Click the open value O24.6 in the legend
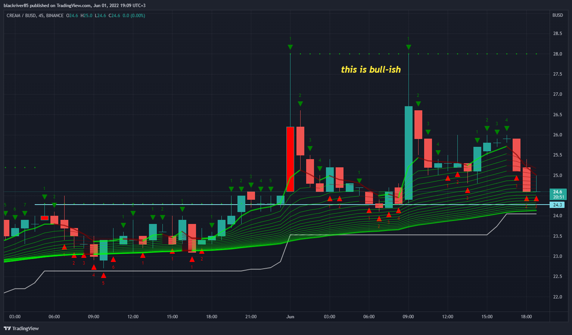 pyautogui.click(x=72, y=16)
